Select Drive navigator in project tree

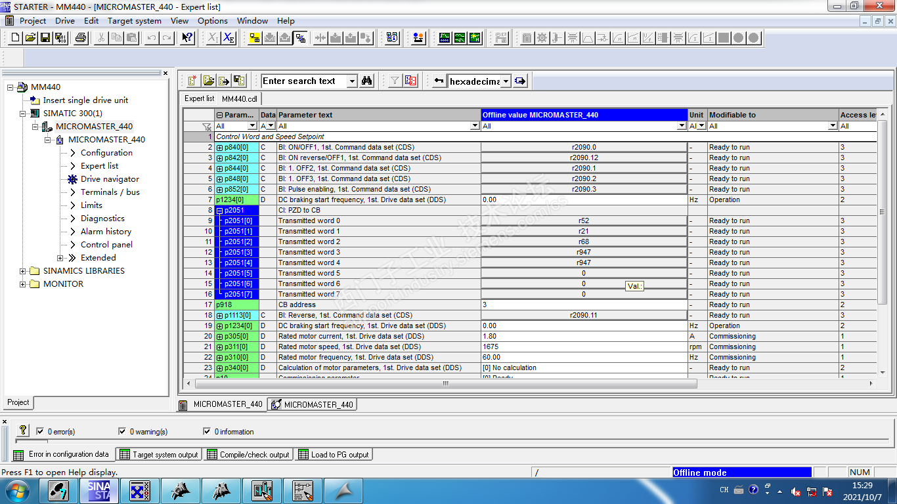[x=110, y=179]
